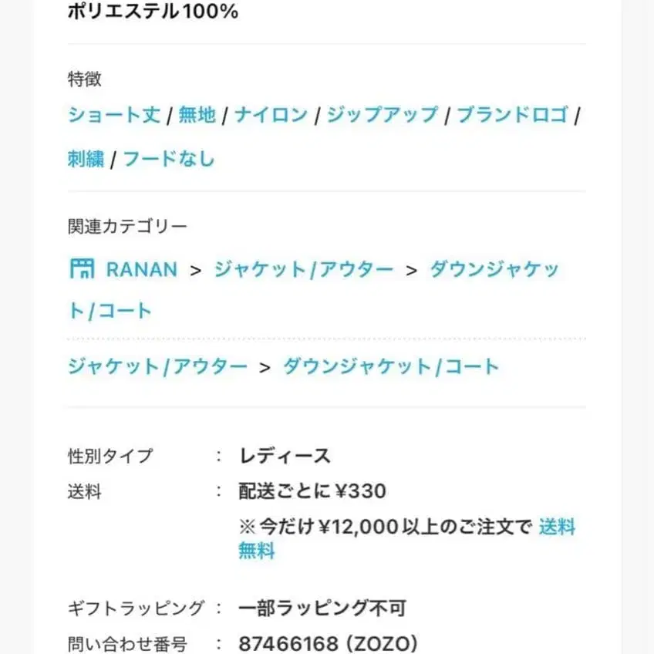The image size is (654, 654).
Task: Click the ポリエステル100% material text
Action: [152, 12]
